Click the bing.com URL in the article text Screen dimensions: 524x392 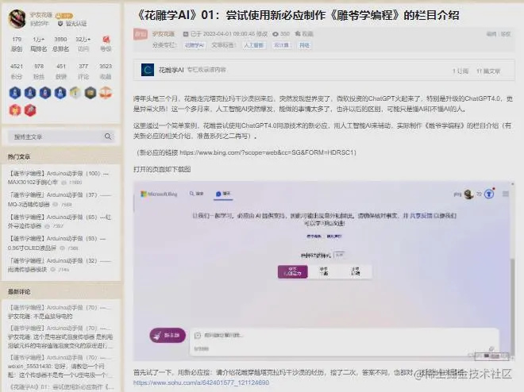(266, 152)
